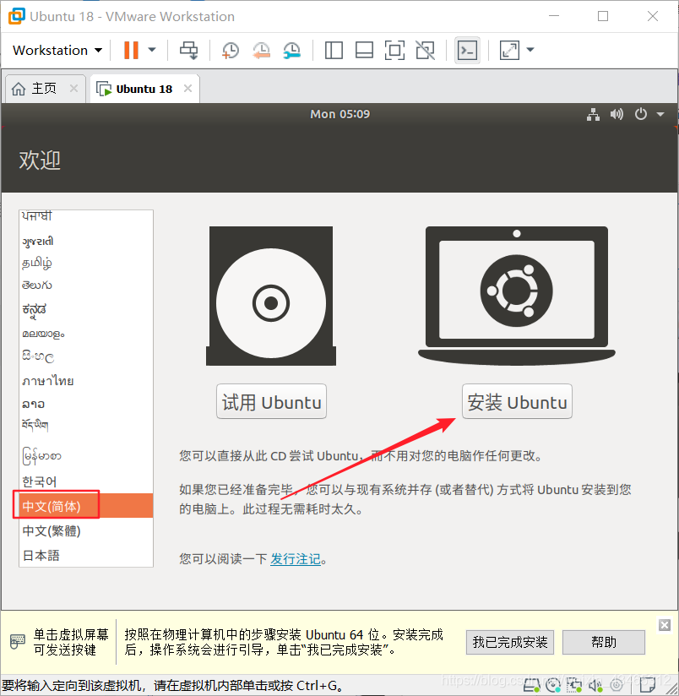Toggle the thumbnail bar view
The width and height of the screenshot is (679, 696).
(364, 50)
